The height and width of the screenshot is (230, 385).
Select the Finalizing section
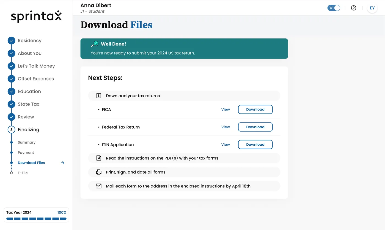(x=29, y=130)
